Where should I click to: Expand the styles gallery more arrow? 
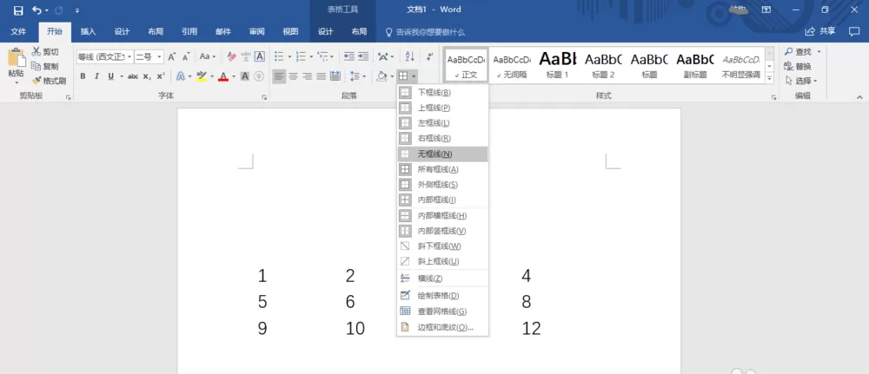click(x=769, y=79)
